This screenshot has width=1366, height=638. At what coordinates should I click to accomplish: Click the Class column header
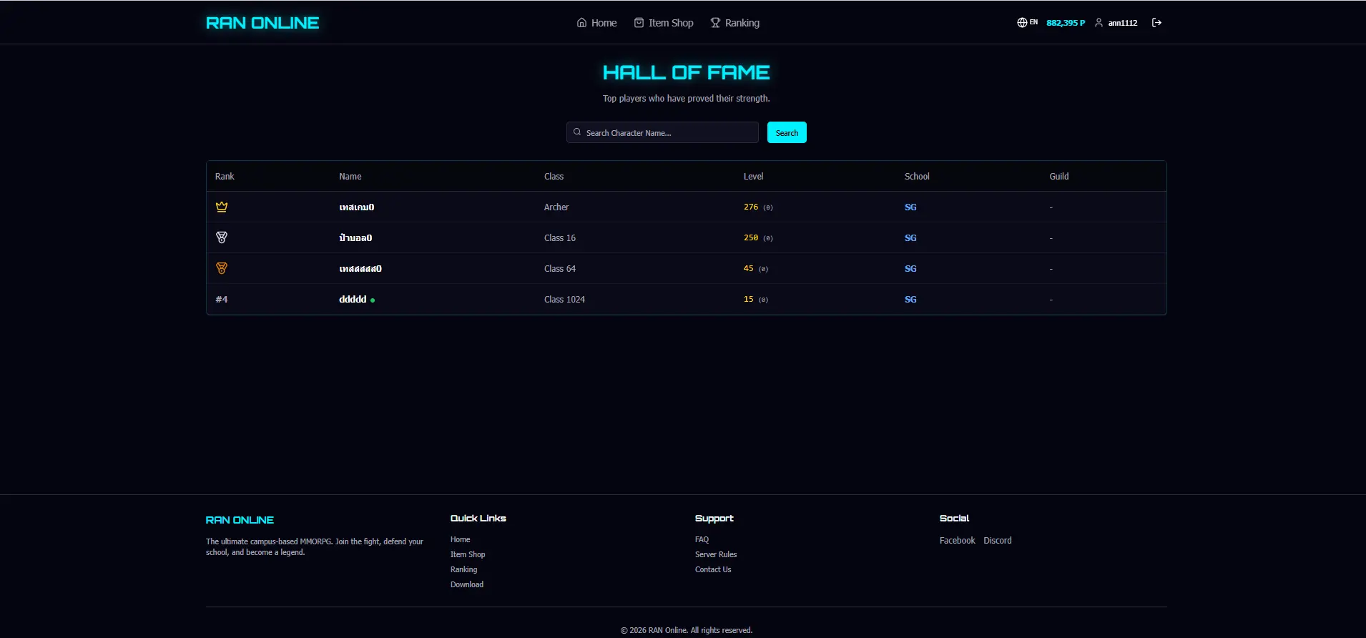pos(554,177)
